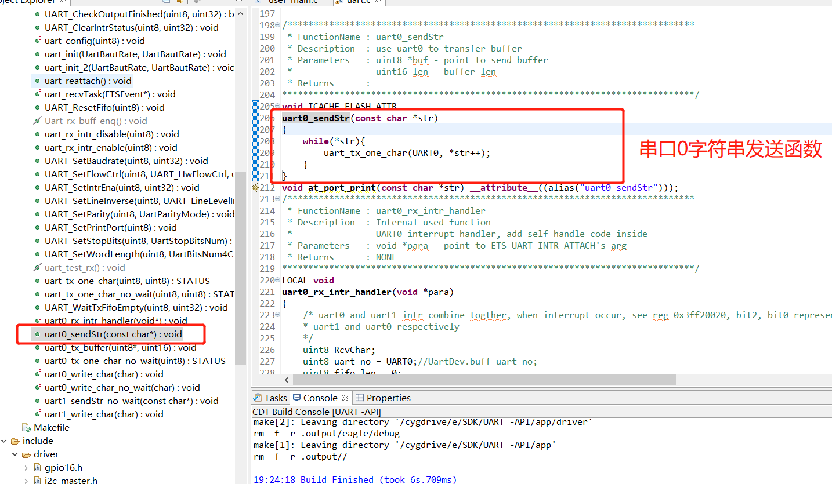Select Makefile in Project Explorer
Image resolution: width=832 pixels, height=484 pixels.
pos(52,428)
